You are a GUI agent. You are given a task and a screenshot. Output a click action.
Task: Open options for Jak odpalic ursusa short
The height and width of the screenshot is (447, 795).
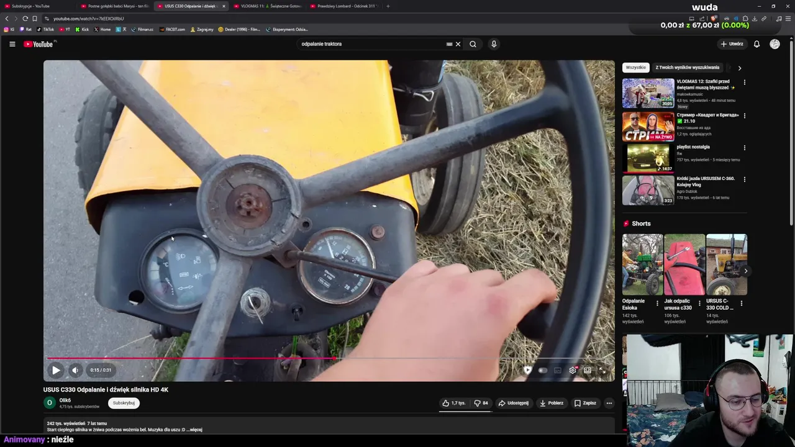(699, 304)
